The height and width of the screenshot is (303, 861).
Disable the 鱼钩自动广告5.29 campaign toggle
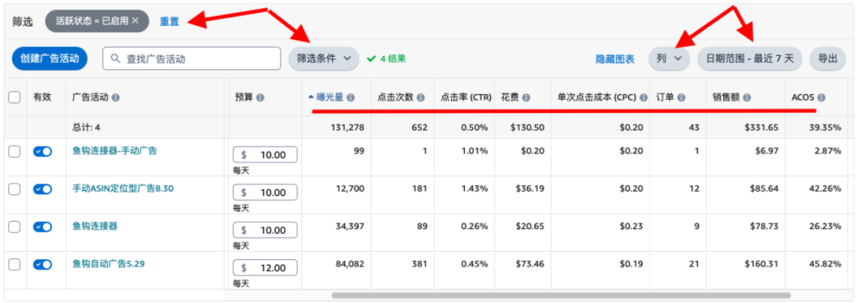[x=42, y=265]
